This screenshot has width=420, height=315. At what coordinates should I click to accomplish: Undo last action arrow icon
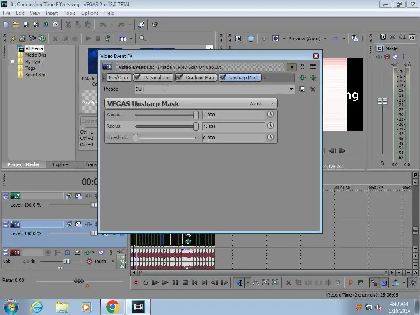103,25
